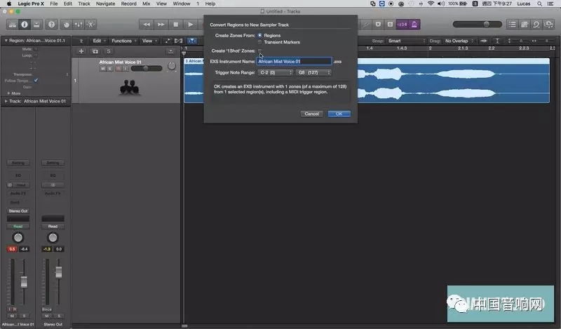Mute the Stereo Out channel strip

pos(47,316)
